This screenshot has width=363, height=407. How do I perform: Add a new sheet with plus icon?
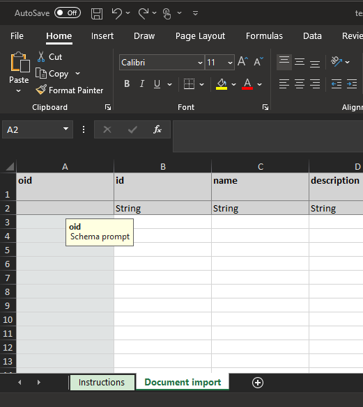258,383
